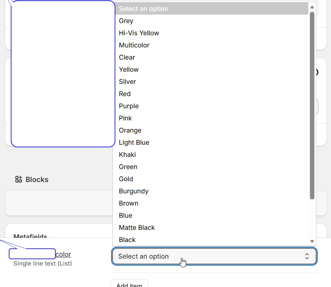Choose the Silver option
331x287 pixels.
click(x=127, y=81)
